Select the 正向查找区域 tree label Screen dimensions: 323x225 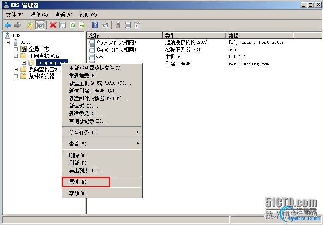(x=44, y=56)
